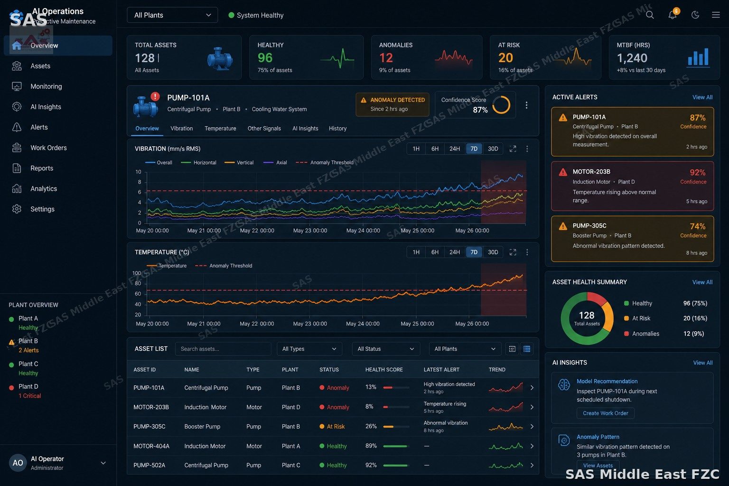Open the Temperature tab
Screen dimensions: 729x486
[x=220, y=129]
